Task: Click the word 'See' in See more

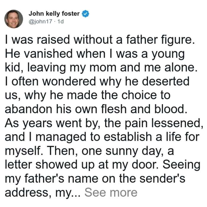Action: click(95, 193)
